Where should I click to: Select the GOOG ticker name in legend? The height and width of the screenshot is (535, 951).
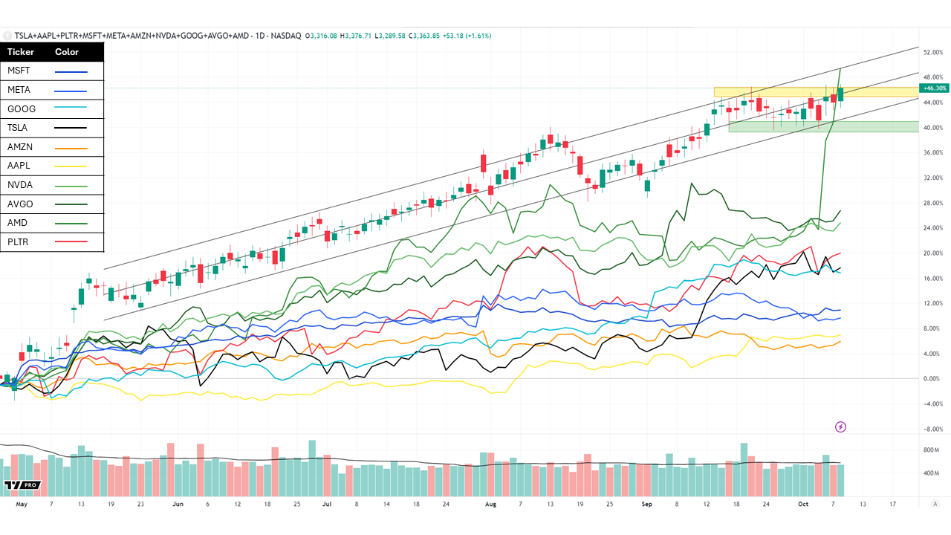22,109
